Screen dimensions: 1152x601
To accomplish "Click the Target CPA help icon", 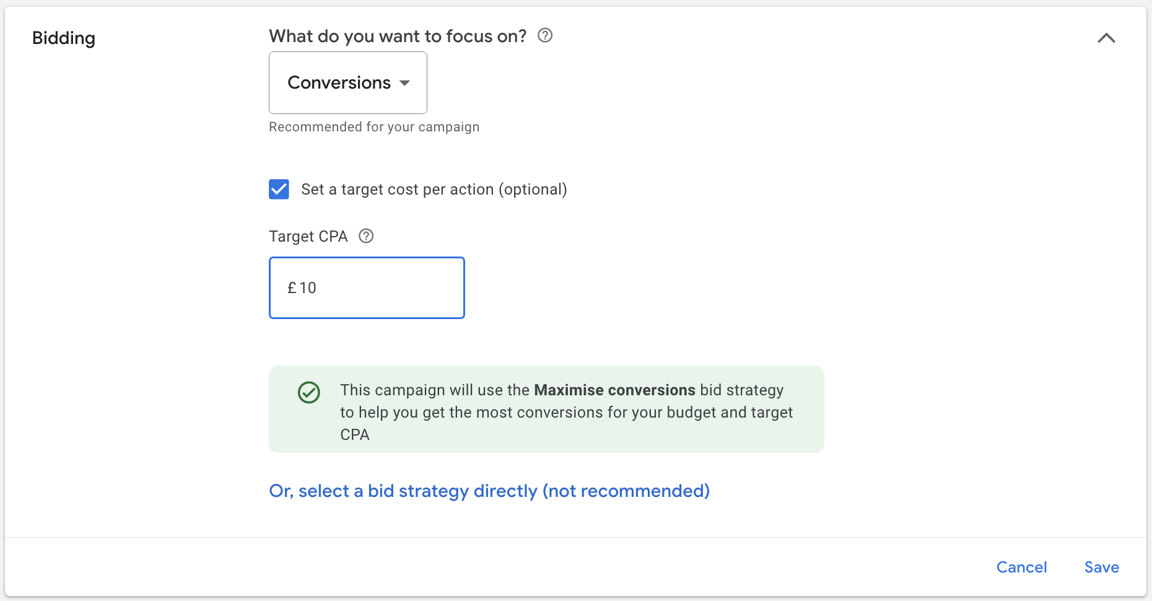I will 366,236.
